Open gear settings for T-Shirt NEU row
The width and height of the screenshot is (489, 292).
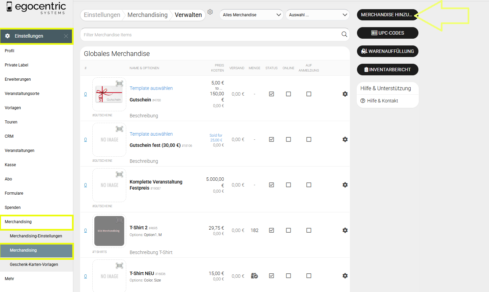[345, 276]
